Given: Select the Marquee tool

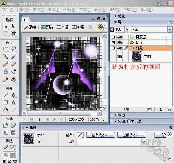Looking at the screenshot, I should coord(6,49).
